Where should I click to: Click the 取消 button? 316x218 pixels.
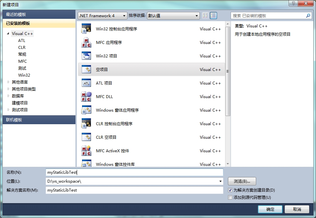(297, 209)
